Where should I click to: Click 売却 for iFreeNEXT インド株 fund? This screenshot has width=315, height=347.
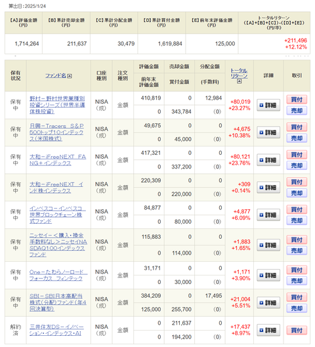[x=297, y=193]
